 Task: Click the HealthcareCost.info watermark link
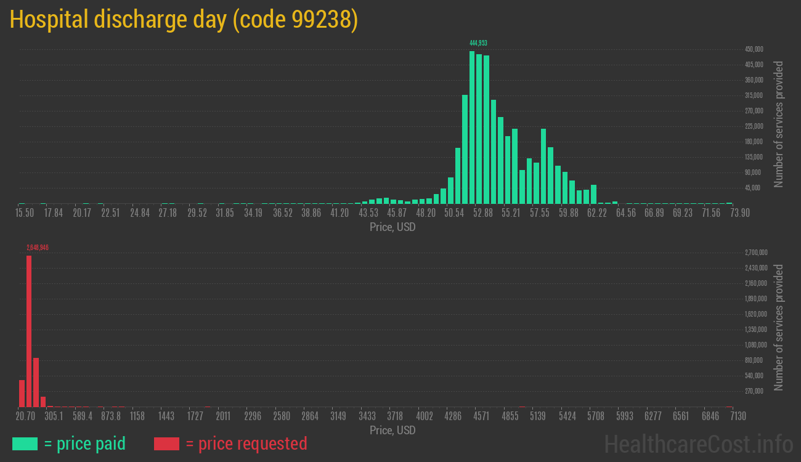pos(698,444)
